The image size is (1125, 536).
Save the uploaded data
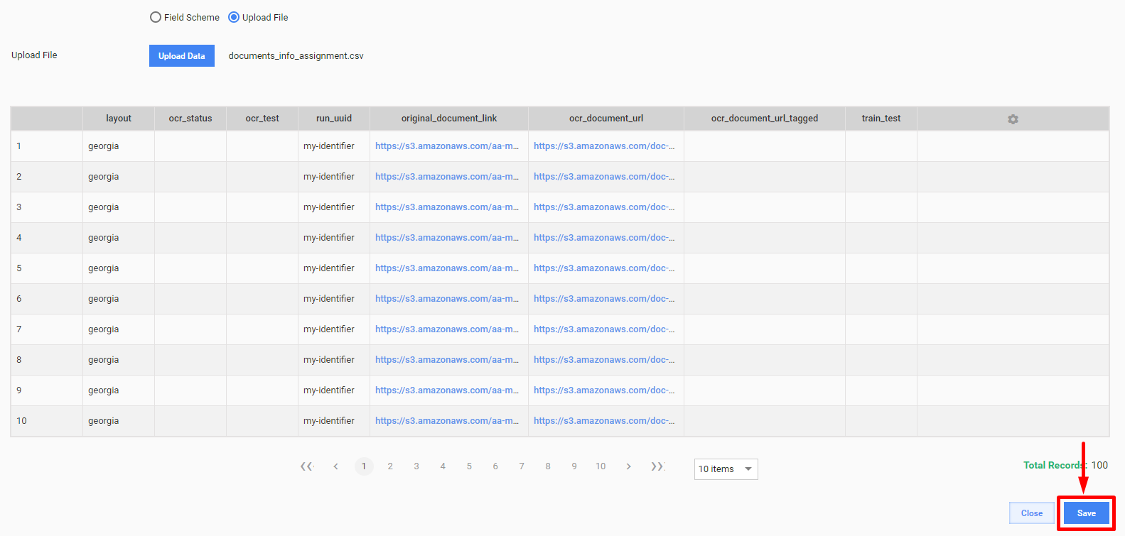(1086, 513)
